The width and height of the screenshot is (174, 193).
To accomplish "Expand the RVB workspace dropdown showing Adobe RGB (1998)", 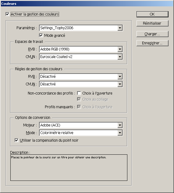I will click(x=120, y=49).
